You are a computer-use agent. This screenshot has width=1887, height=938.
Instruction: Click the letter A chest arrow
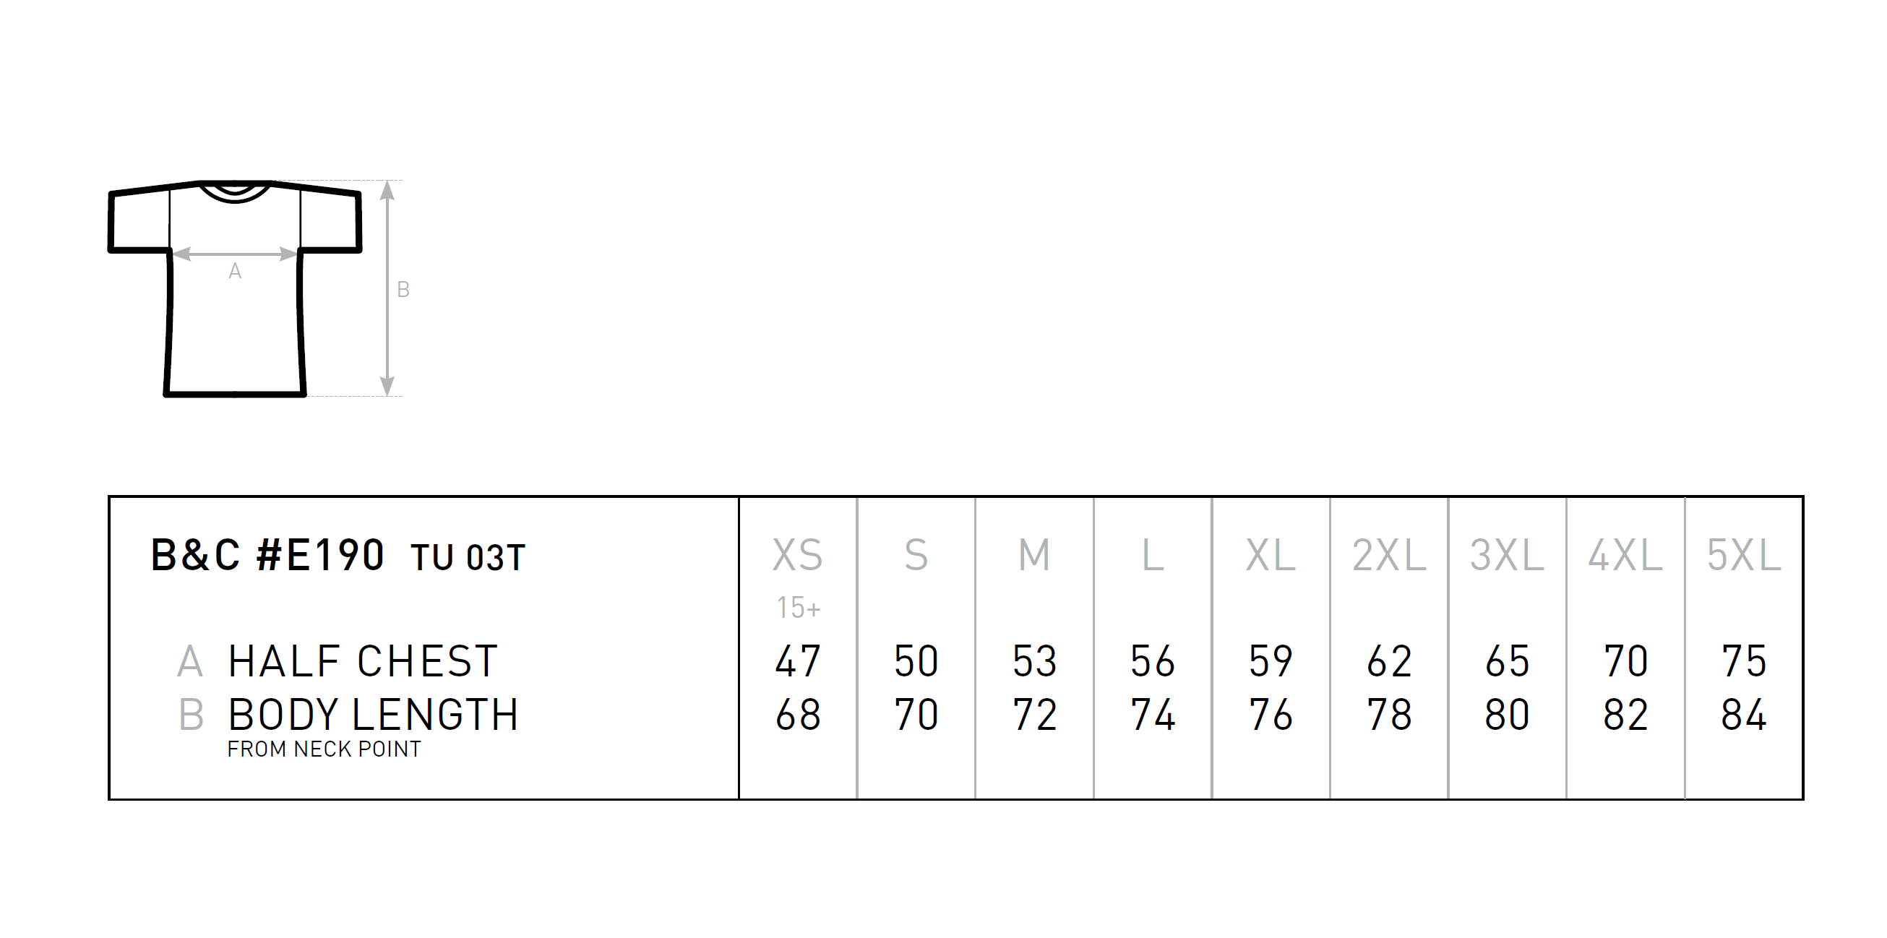(235, 254)
